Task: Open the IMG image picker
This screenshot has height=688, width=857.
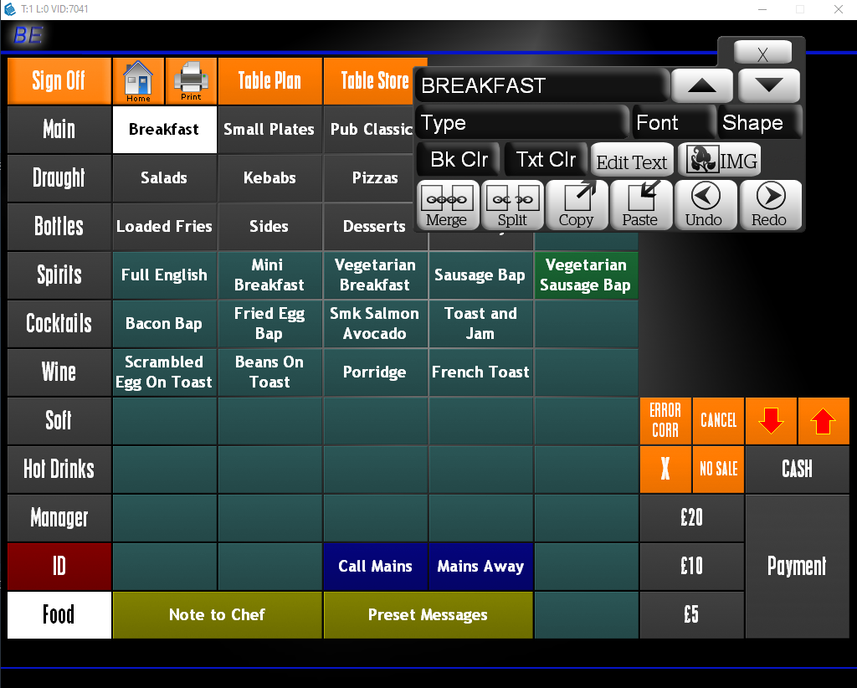Action: point(719,160)
